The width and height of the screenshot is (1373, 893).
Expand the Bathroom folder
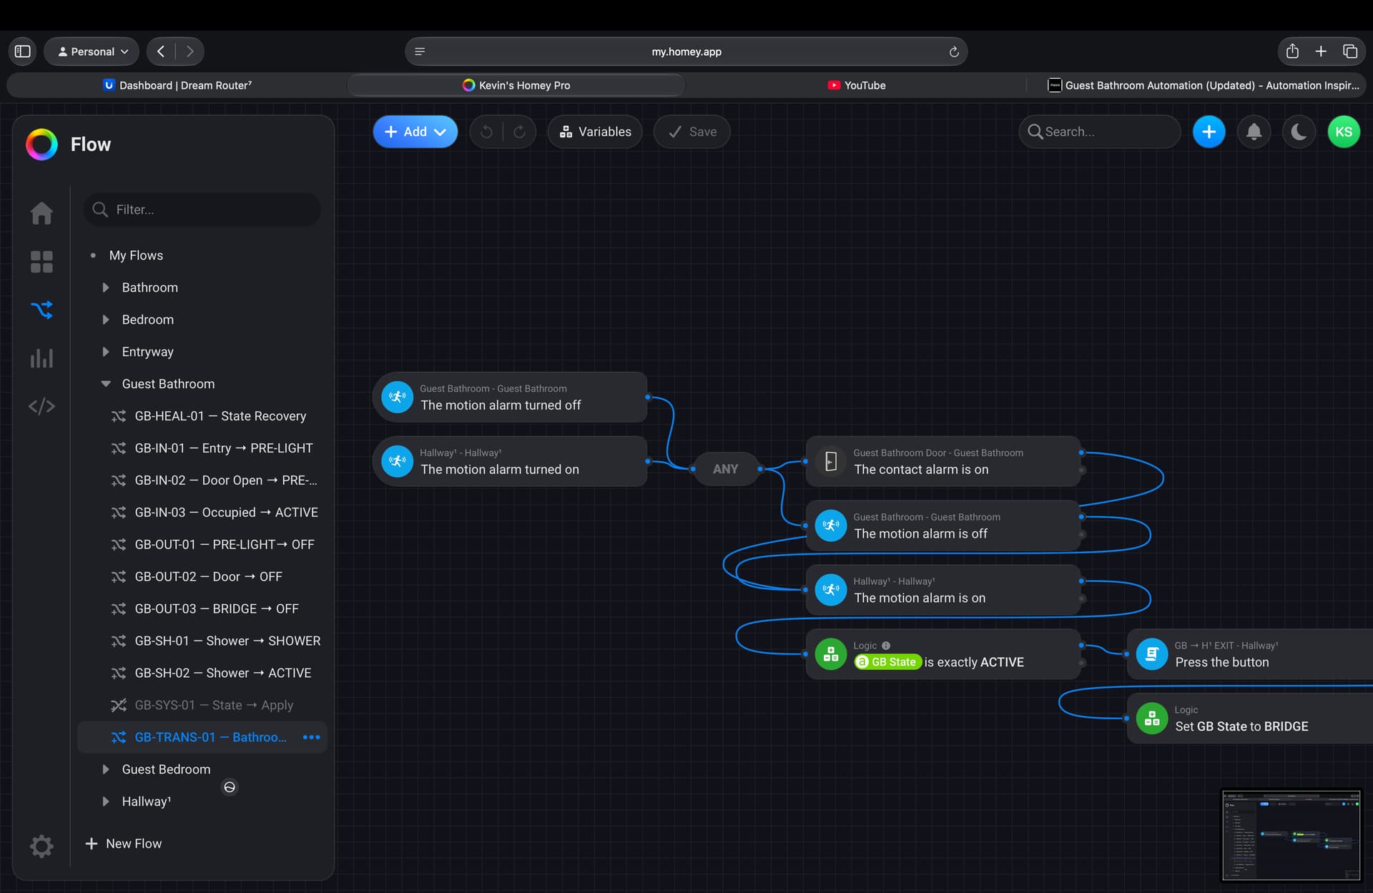click(105, 287)
